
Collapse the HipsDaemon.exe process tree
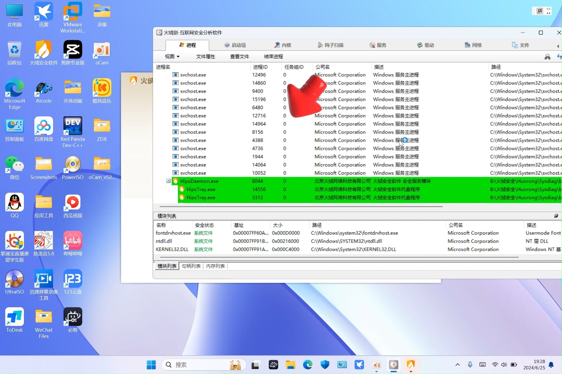[x=168, y=181]
